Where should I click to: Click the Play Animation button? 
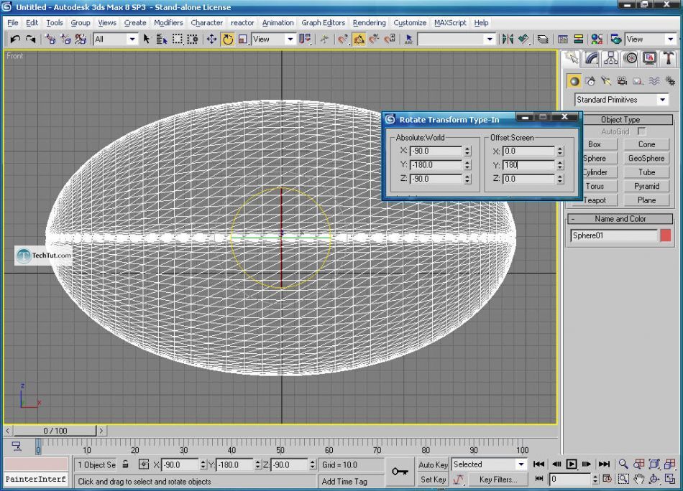pos(571,464)
